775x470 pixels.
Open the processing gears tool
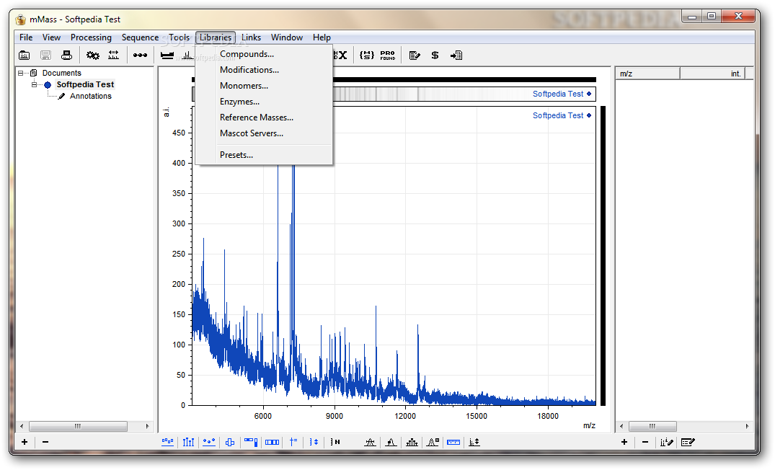[92, 56]
